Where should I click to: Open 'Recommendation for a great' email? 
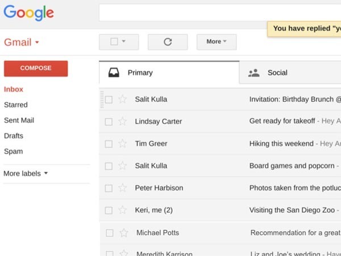click(x=296, y=233)
